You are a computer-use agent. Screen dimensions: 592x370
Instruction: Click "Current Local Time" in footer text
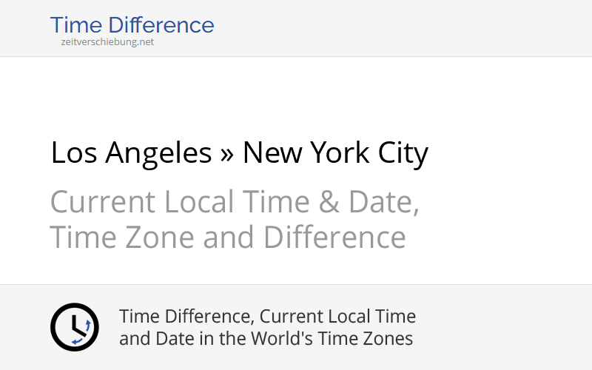coord(338,317)
